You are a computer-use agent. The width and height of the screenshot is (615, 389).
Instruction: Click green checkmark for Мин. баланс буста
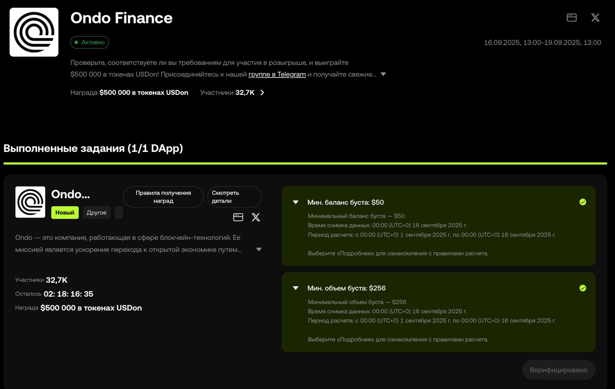[583, 202]
